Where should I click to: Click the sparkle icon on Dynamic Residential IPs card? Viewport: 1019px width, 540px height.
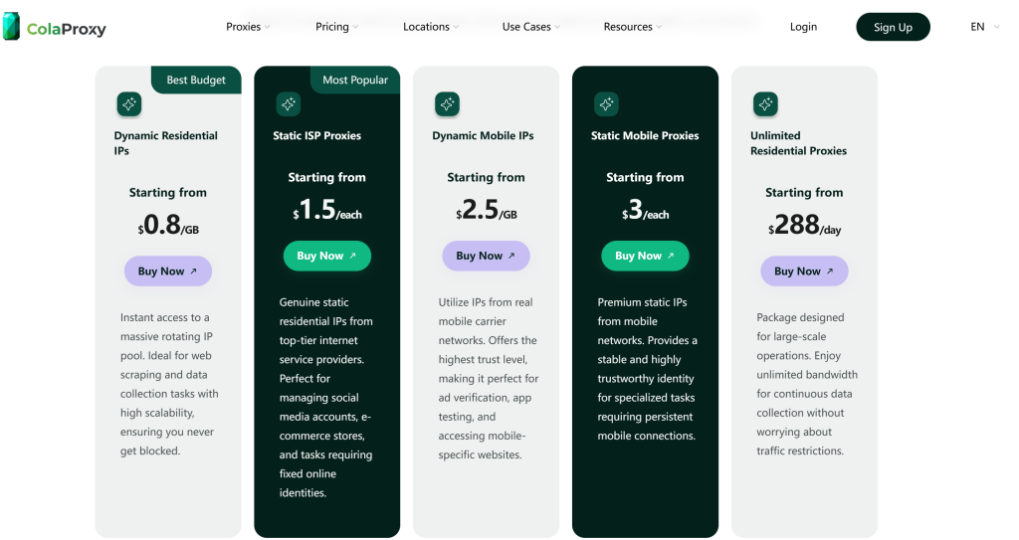(x=128, y=103)
